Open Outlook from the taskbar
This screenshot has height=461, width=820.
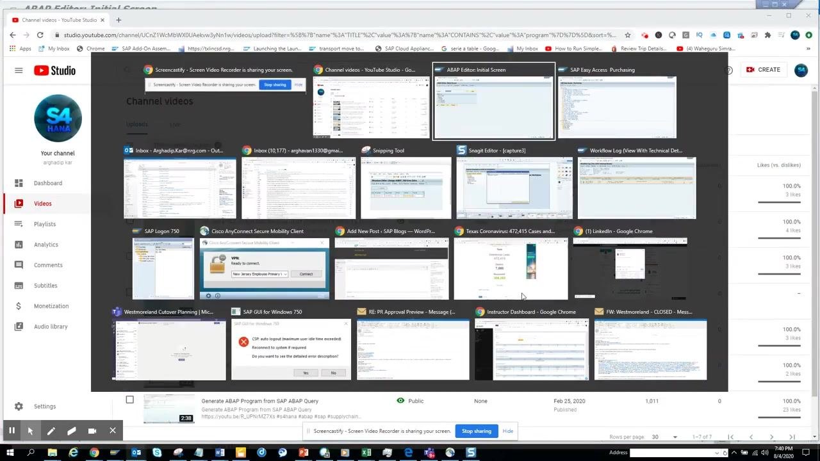click(x=136, y=453)
